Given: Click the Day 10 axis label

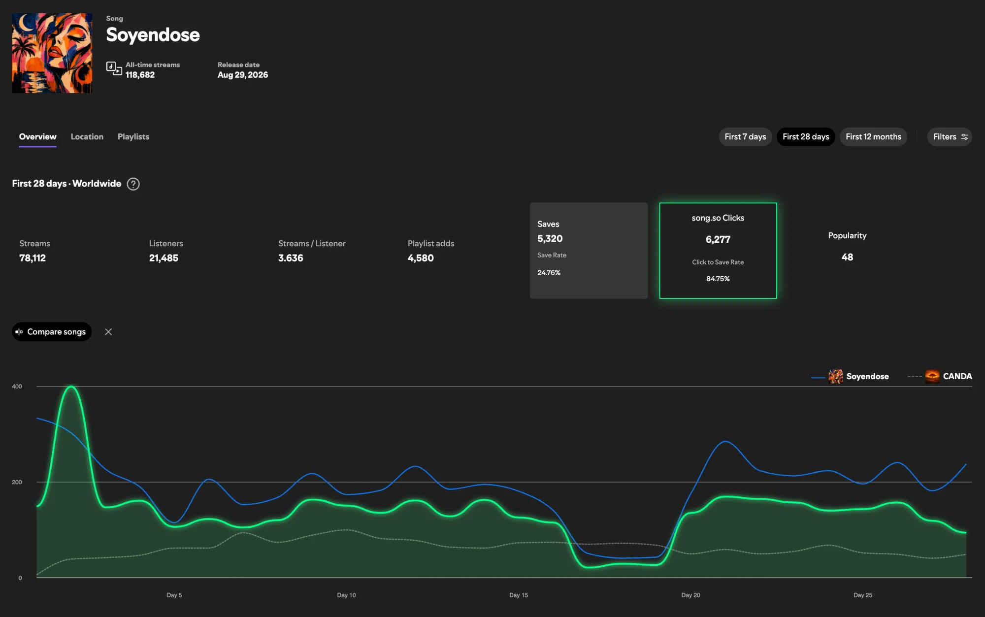Looking at the screenshot, I should (346, 595).
